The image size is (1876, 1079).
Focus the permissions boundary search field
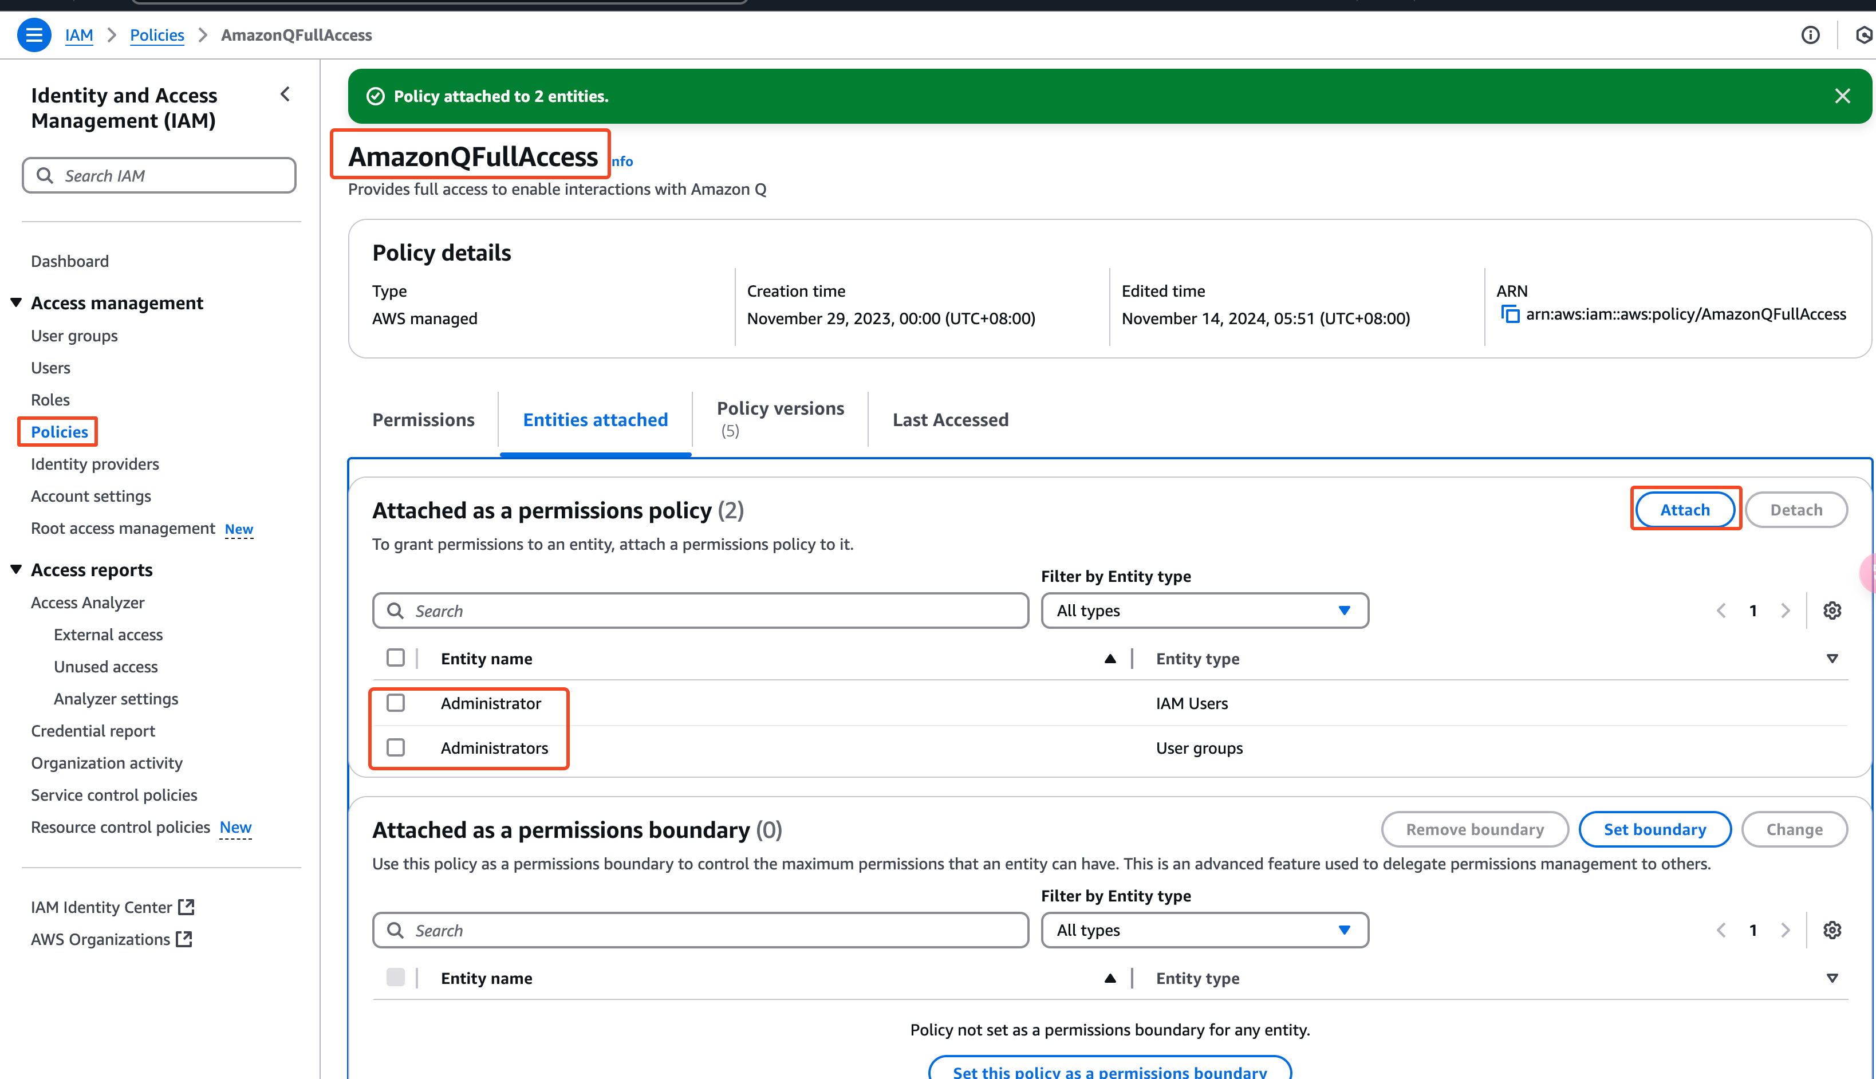pos(700,930)
